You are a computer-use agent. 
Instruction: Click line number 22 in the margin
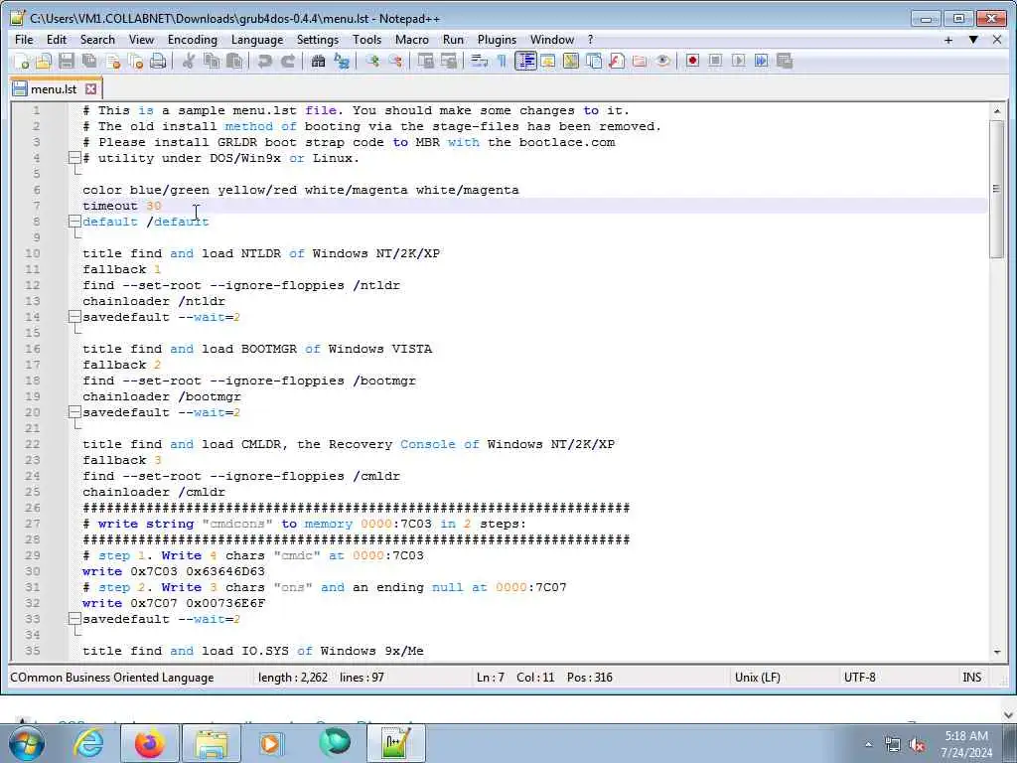(x=33, y=444)
